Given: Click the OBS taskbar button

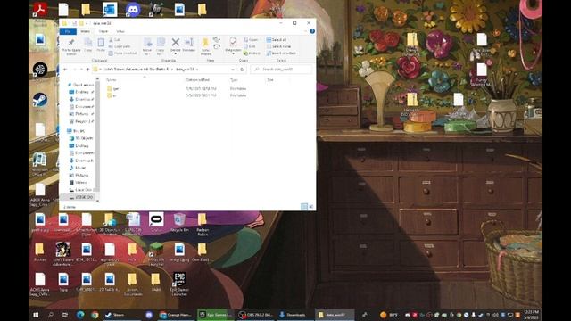Looking at the screenshot, I should [x=256, y=315].
